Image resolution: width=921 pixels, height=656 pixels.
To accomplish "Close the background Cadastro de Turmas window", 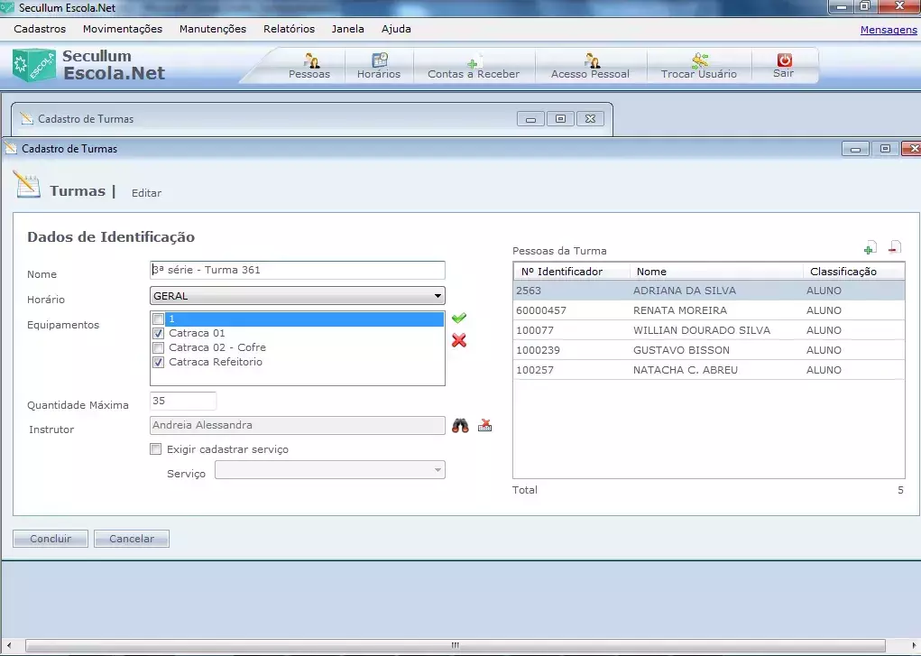I will [590, 119].
